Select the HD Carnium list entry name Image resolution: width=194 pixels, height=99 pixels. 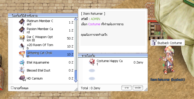point(35,78)
